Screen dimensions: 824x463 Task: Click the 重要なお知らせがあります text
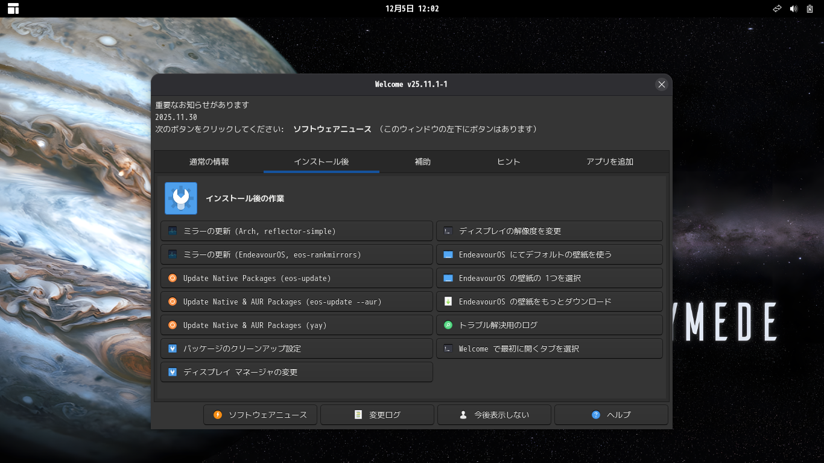pos(202,105)
